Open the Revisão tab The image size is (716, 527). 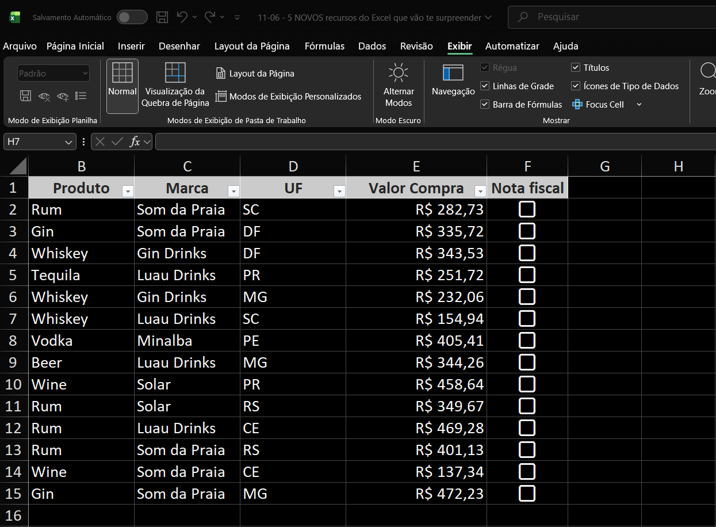(x=417, y=46)
